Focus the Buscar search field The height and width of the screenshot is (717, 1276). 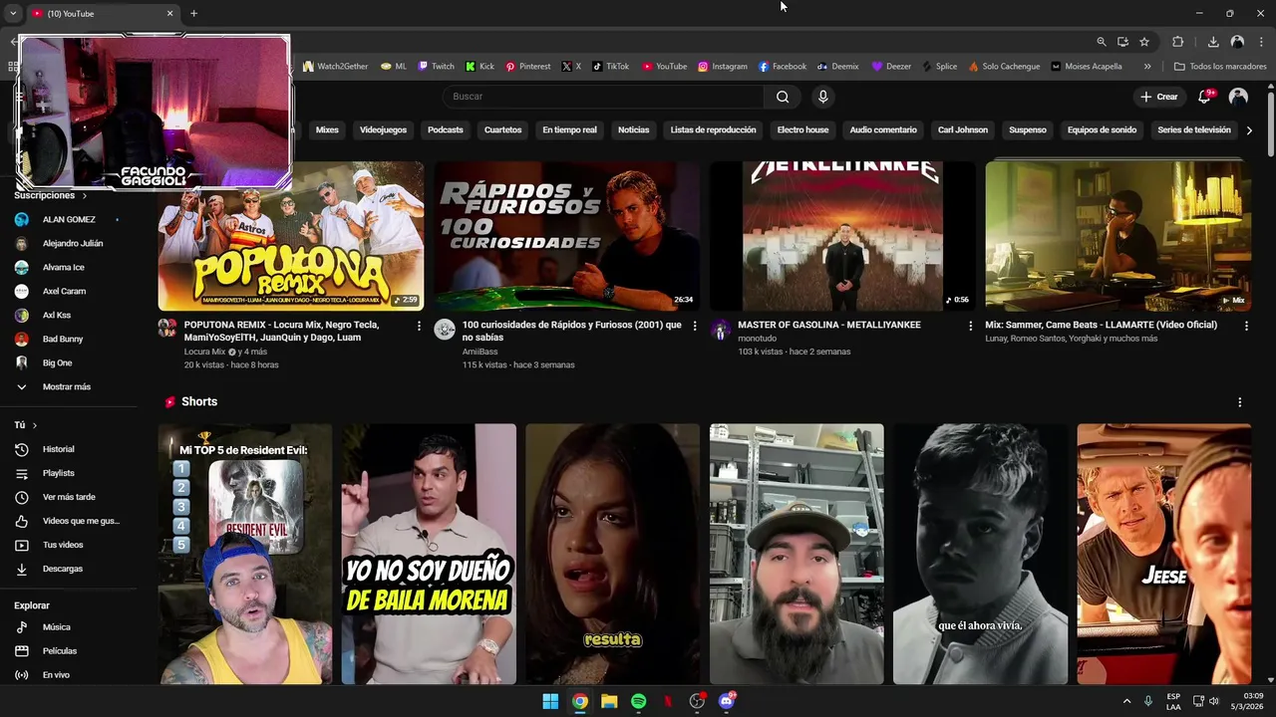tap(603, 97)
